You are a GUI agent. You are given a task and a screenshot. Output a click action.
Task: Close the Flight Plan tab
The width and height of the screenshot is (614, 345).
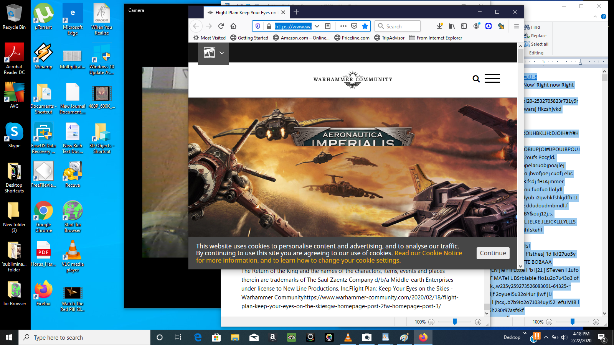283,12
